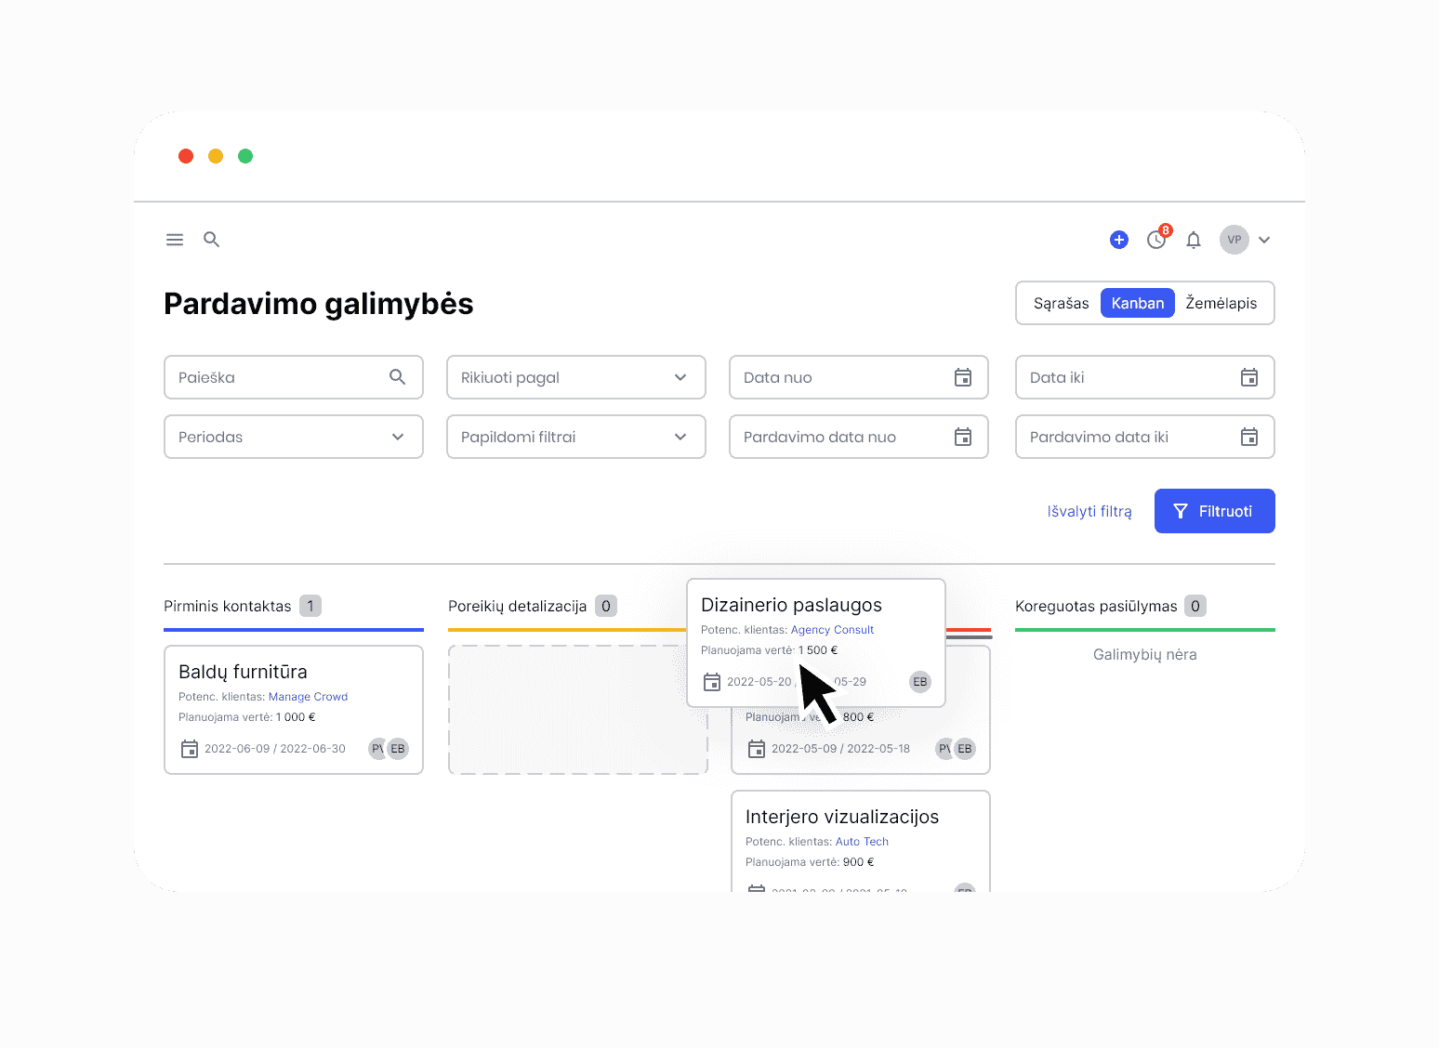Expand the Periodas dropdown
The image size is (1439, 1048).
[293, 437]
